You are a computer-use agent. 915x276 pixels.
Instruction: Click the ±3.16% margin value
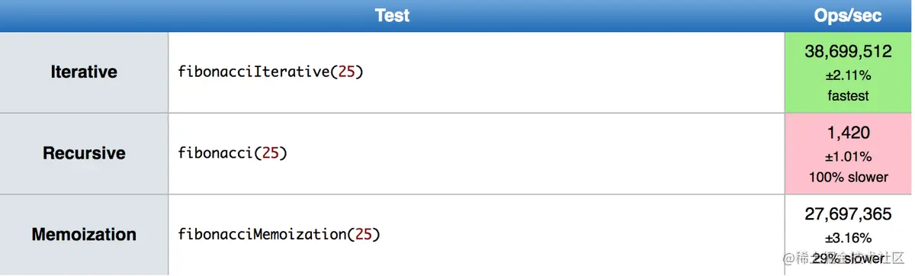(x=848, y=237)
